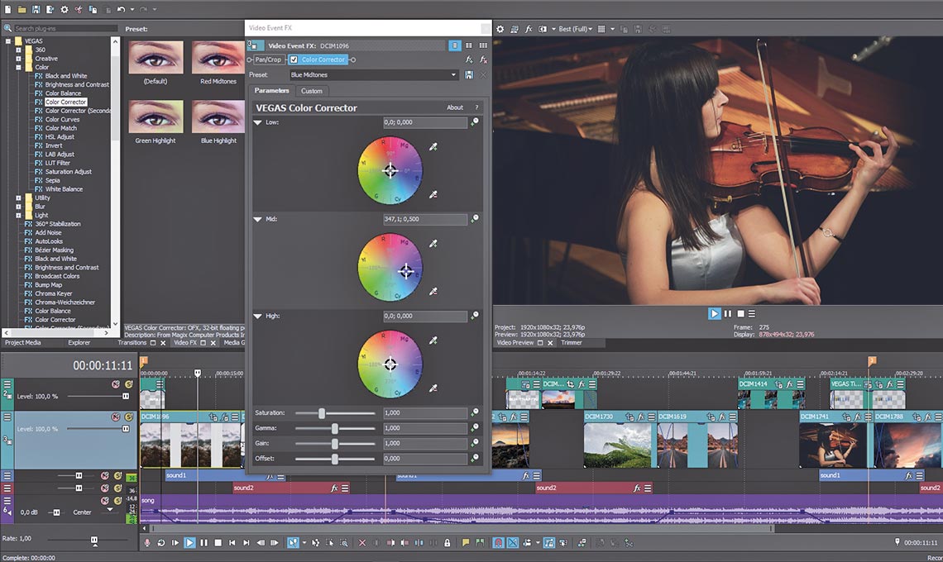Screen dimensions: 943x562
Task: Click About in VEGAS Color Corrector
Action: click(455, 107)
